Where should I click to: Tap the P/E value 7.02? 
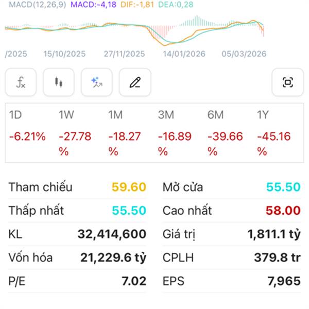pyautogui.click(x=135, y=282)
